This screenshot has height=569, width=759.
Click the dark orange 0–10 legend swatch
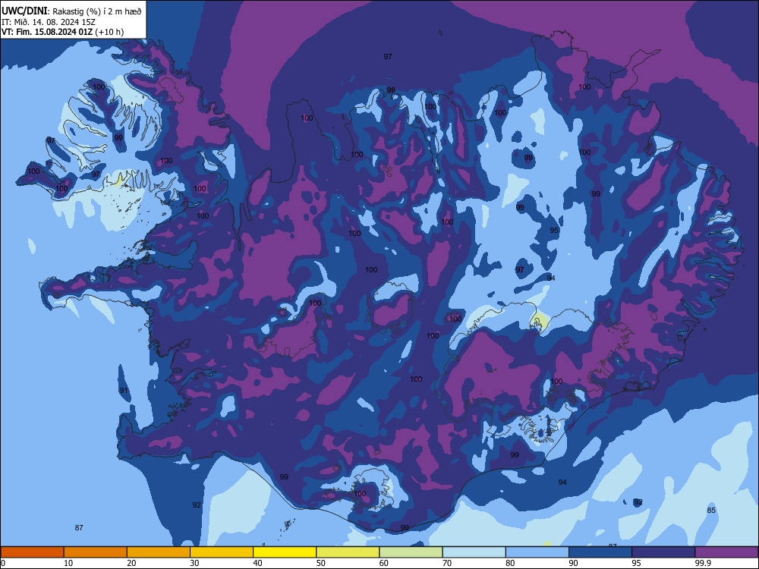pos(32,552)
